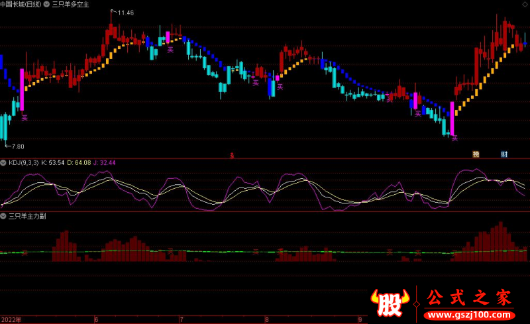Click the 中国长城(日线) stock title
Screen dimensions: 530x324
(21, 5)
